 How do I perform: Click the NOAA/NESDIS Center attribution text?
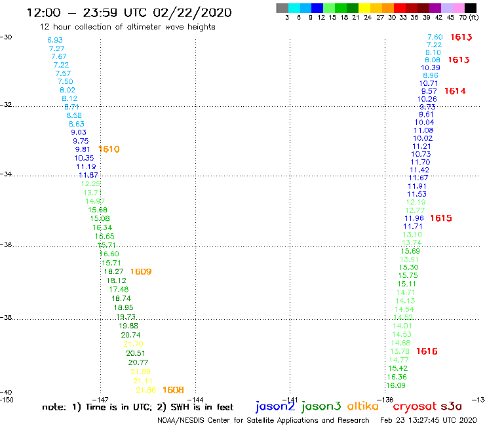pos(263,420)
